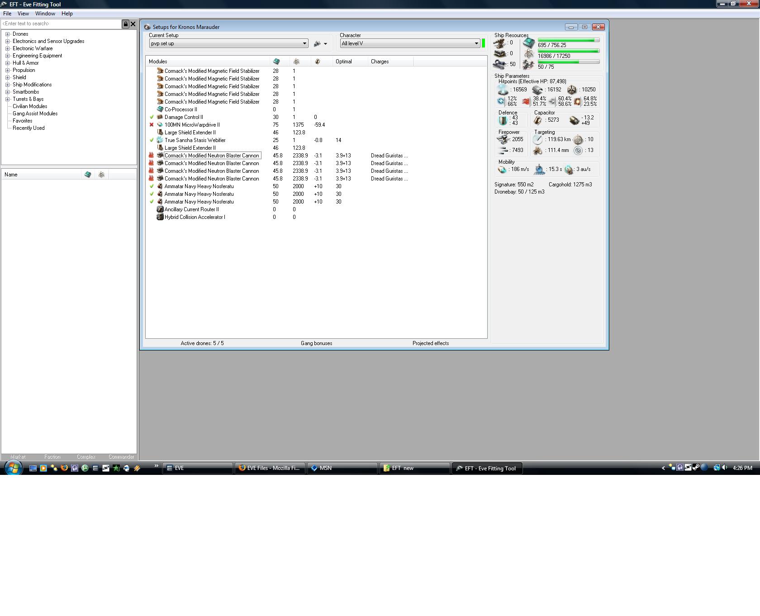Open the Window menu
Image resolution: width=760 pixels, height=616 pixels.
[x=45, y=14]
